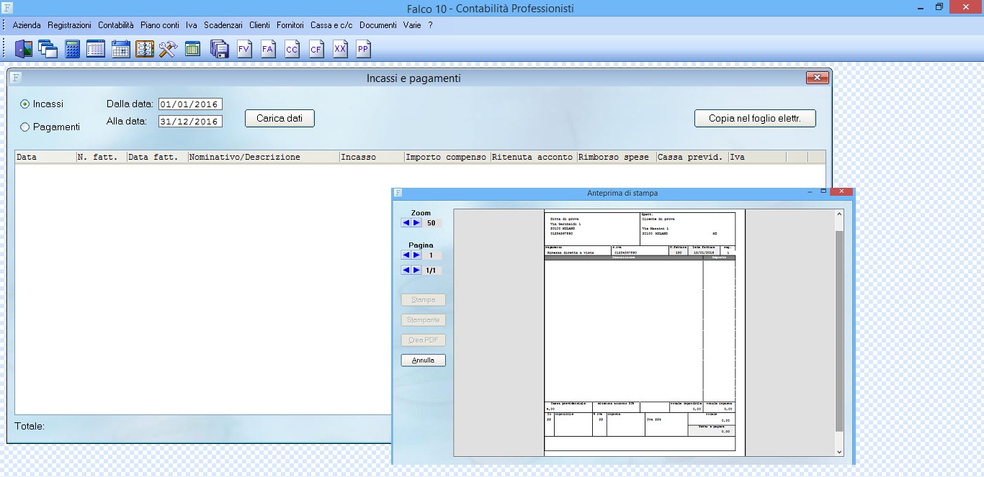Click the Dalla data input field

click(x=190, y=104)
